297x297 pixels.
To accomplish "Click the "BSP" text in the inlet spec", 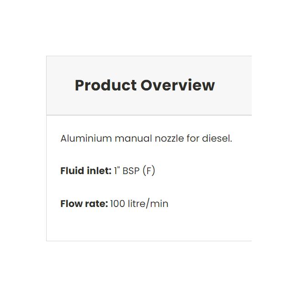I will (x=131, y=171).
